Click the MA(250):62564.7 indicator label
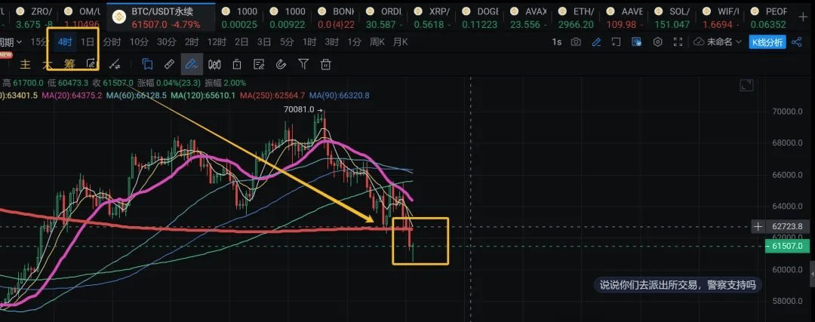Image resolution: width=815 pixels, height=322 pixels. [x=273, y=96]
